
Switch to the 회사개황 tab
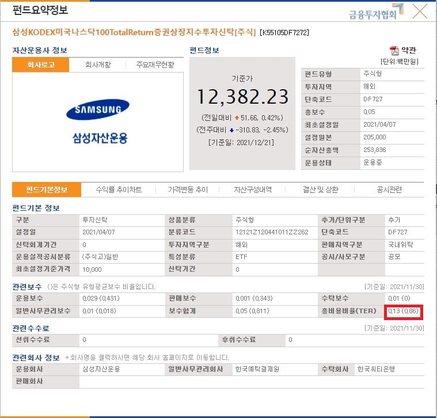(98, 64)
